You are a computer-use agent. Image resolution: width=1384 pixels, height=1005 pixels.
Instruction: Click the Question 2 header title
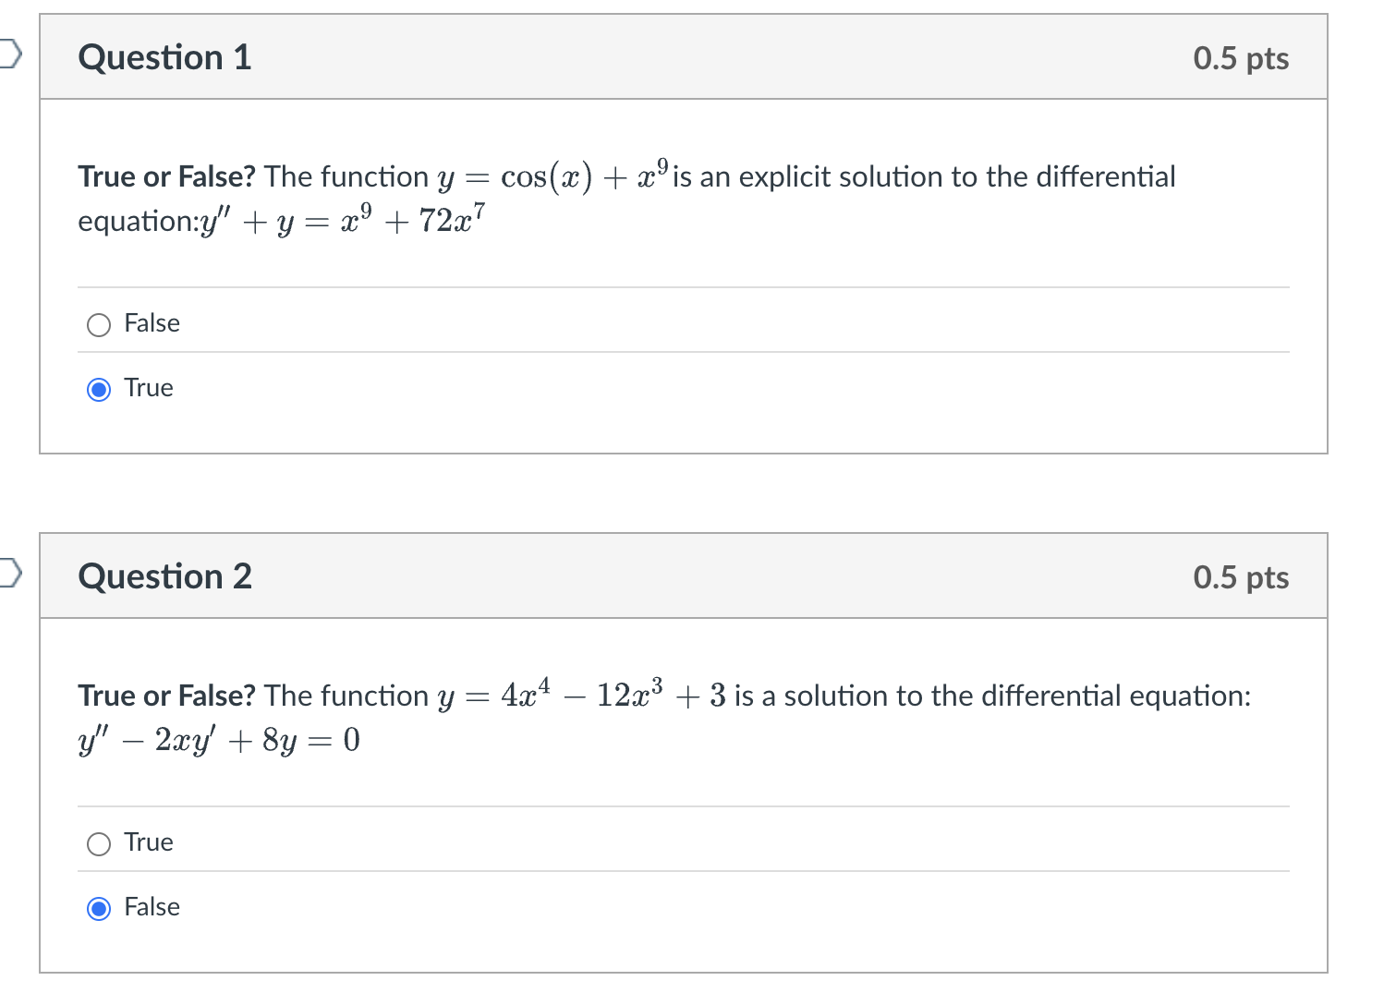pyautogui.click(x=164, y=576)
